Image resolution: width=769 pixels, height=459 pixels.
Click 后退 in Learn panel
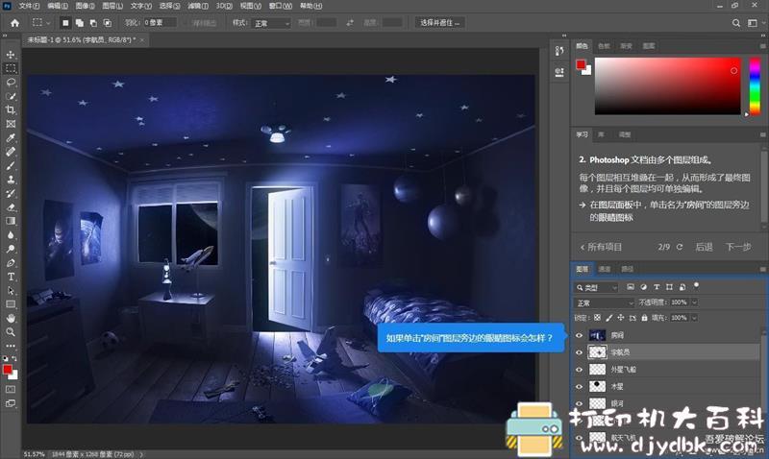click(704, 247)
